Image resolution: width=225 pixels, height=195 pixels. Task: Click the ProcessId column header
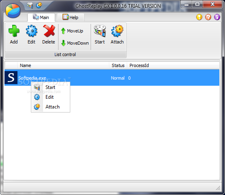click(x=173, y=65)
